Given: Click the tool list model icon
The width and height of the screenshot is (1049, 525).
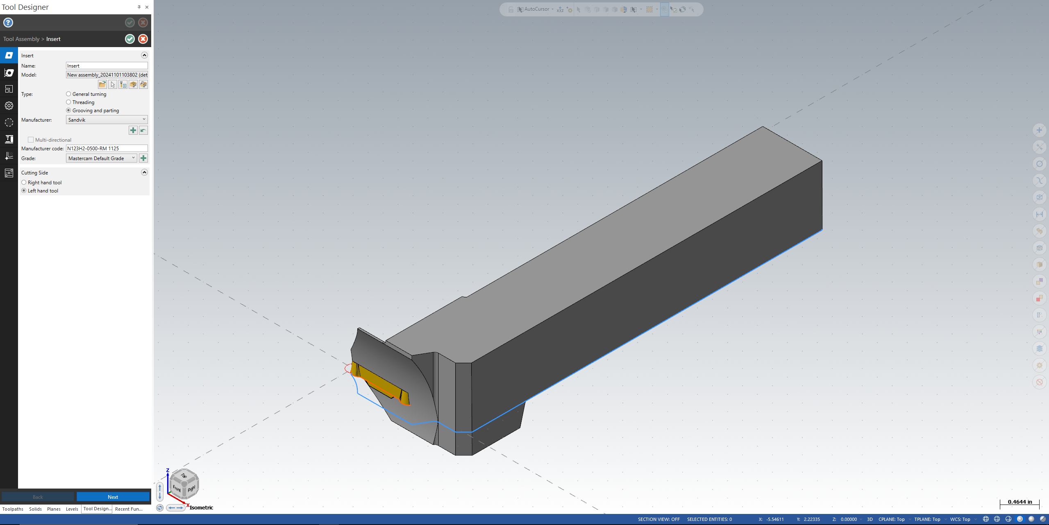Looking at the screenshot, I should click(123, 84).
